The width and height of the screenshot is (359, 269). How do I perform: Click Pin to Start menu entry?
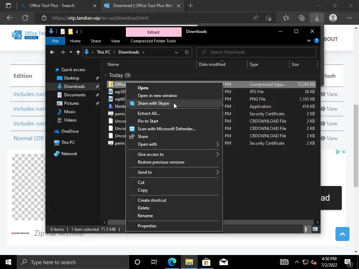pyautogui.click(x=148, y=121)
